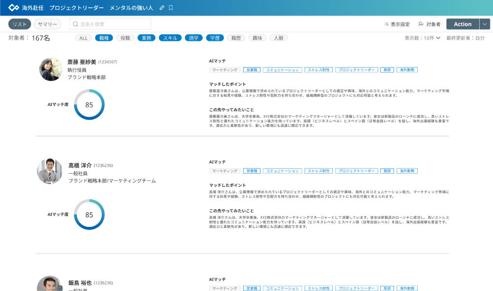Screen dimensions: 493x291
Task: Open 飯島 裕也's profile photo
Action: [x=50, y=283]
